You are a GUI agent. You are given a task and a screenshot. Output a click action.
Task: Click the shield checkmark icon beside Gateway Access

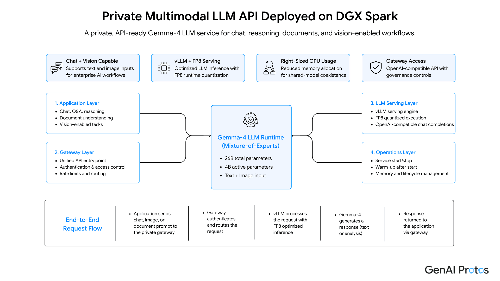(376, 68)
